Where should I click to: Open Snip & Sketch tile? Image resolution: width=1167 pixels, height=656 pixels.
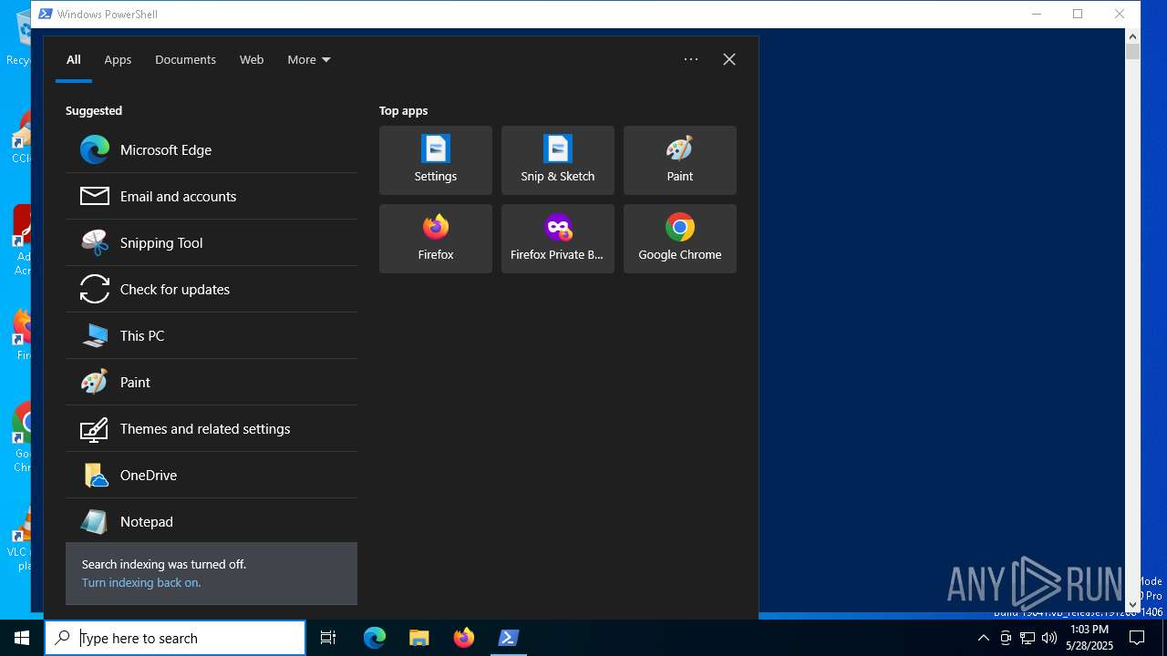point(558,160)
